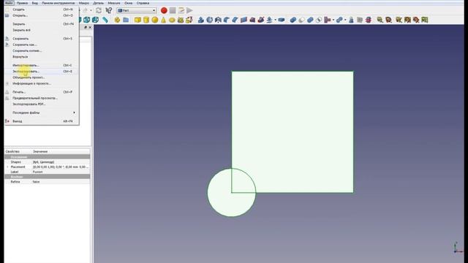Choose Выход to exit the application
Viewport: 468px width, 263px height.
[42, 121]
